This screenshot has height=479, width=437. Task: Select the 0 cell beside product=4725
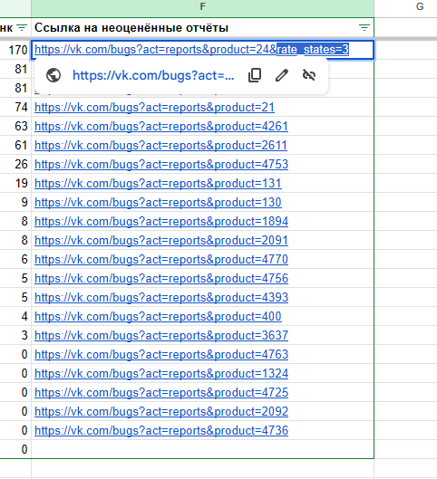pos(15,392)
